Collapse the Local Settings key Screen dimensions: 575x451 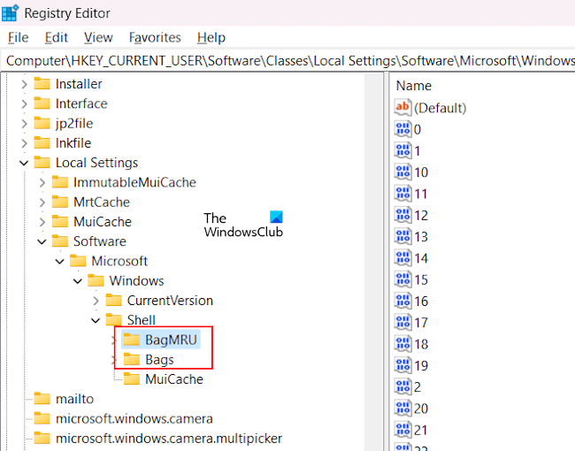[24, 163]
